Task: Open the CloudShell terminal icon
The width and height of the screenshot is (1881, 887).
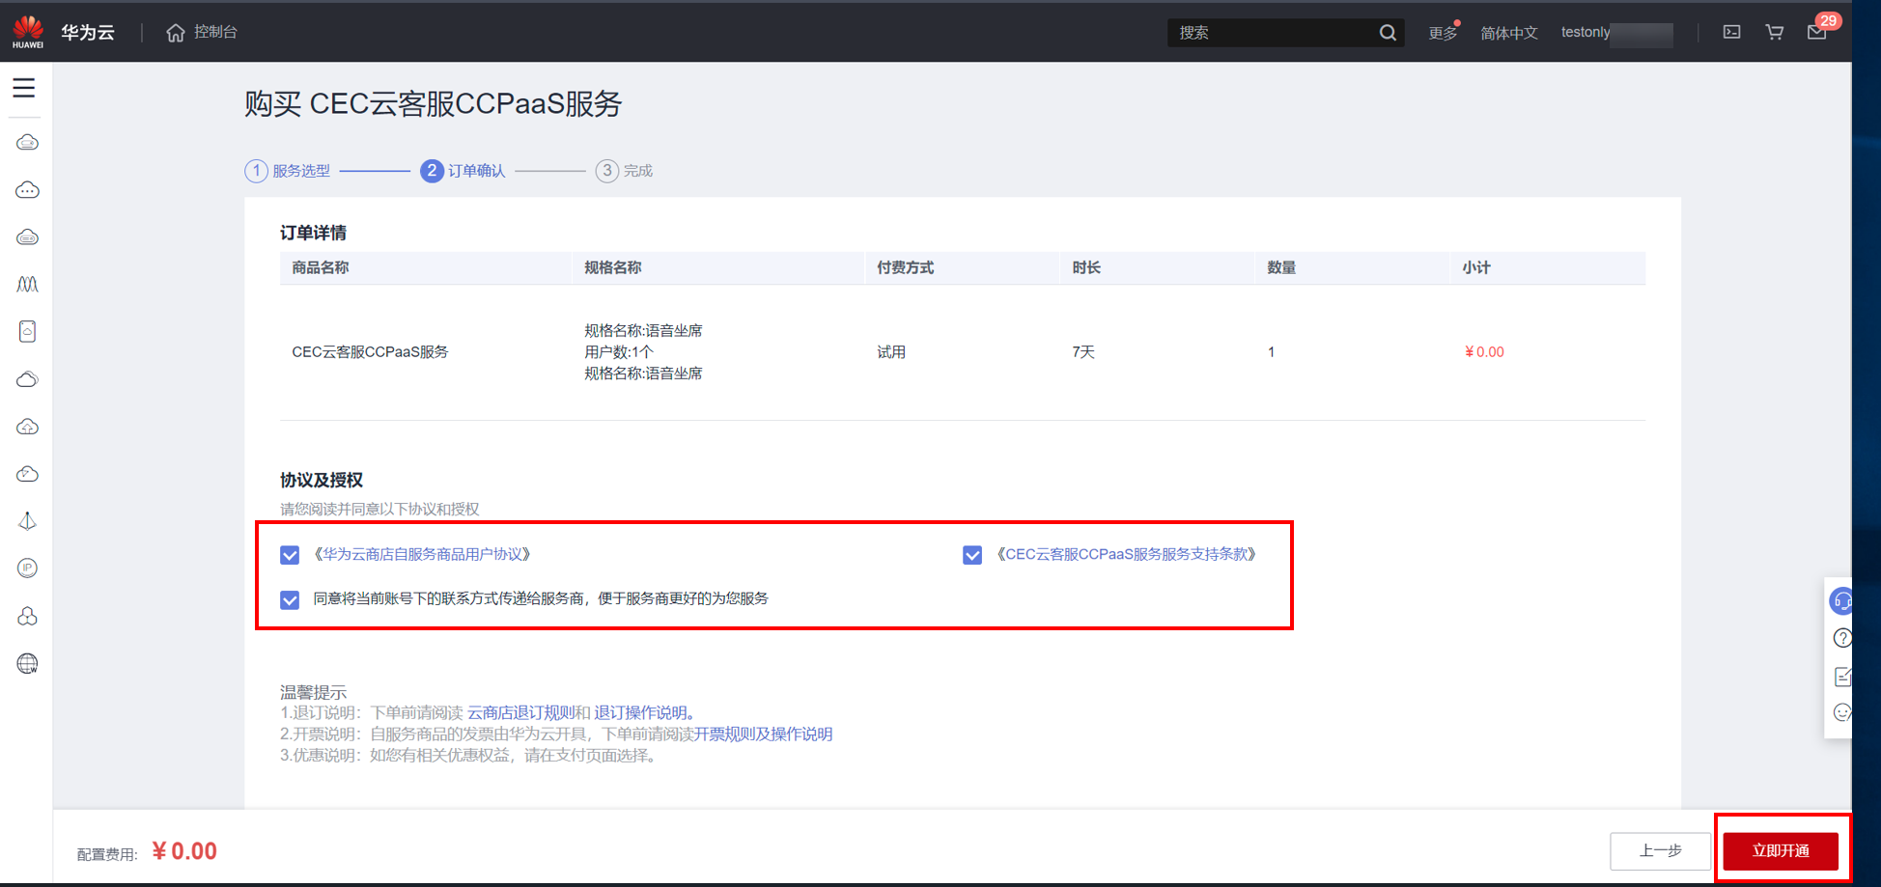Action: (x=1732, y=32)
